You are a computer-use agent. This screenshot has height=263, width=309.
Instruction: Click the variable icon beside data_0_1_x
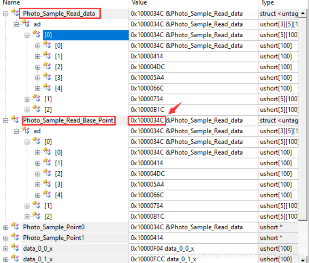(15, 258)
